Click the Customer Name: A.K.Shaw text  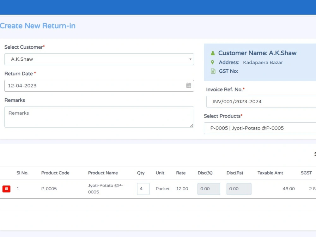coord(257,53)
